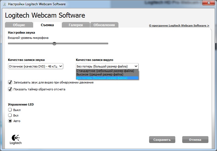Select the Выкл LED radio button

(x=10, y=110)
